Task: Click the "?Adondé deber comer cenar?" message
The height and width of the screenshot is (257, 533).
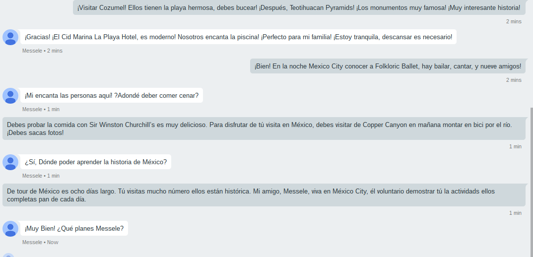Action: [x=111, y=96]
